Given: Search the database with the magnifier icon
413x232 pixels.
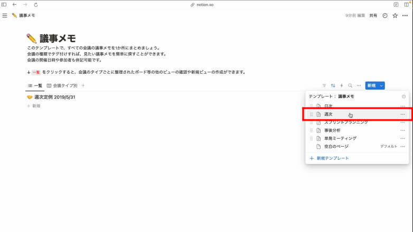Looking at the screenshot, I should [350, 85].
